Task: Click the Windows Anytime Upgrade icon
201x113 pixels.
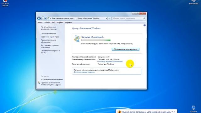Action: pos(39,83)
